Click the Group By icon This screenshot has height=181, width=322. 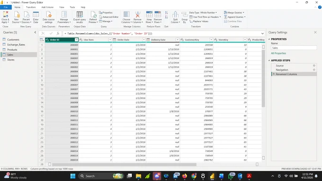tap(184, 15)
